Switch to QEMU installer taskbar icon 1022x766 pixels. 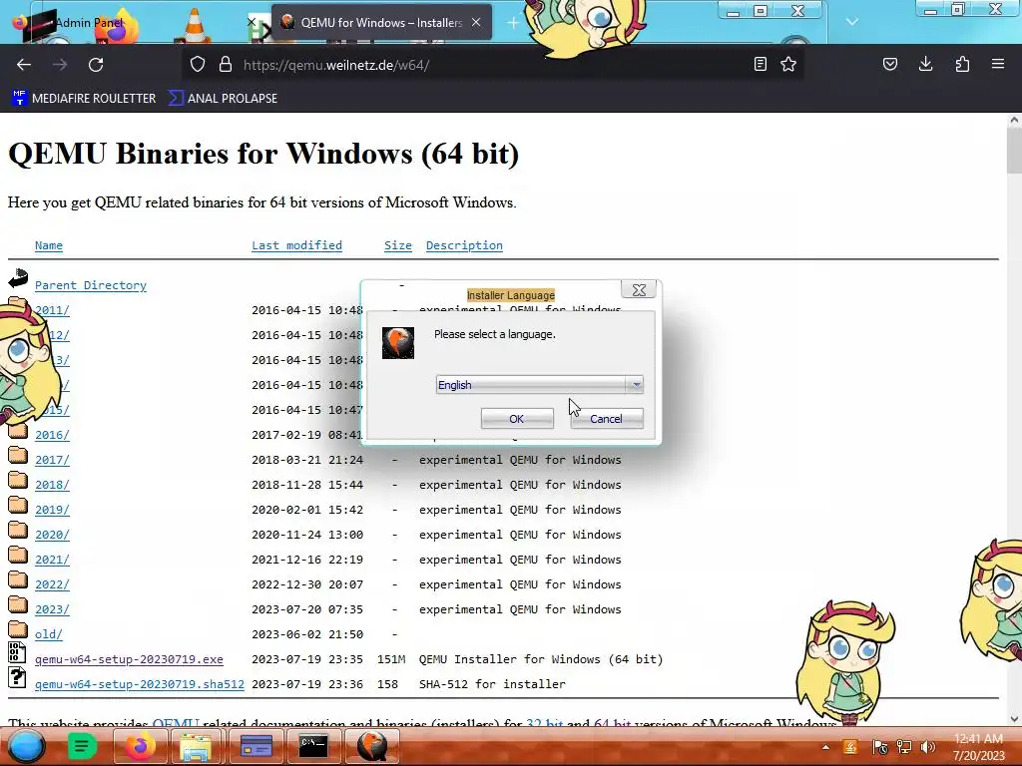click(x=371, y=746)
